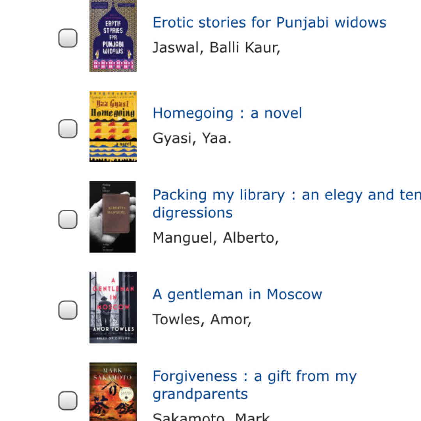The height and width of the screenshot is (421, 421).
Task: Click author name Towles, Amor
Action: pyautogui.click(x=202, y=319)
